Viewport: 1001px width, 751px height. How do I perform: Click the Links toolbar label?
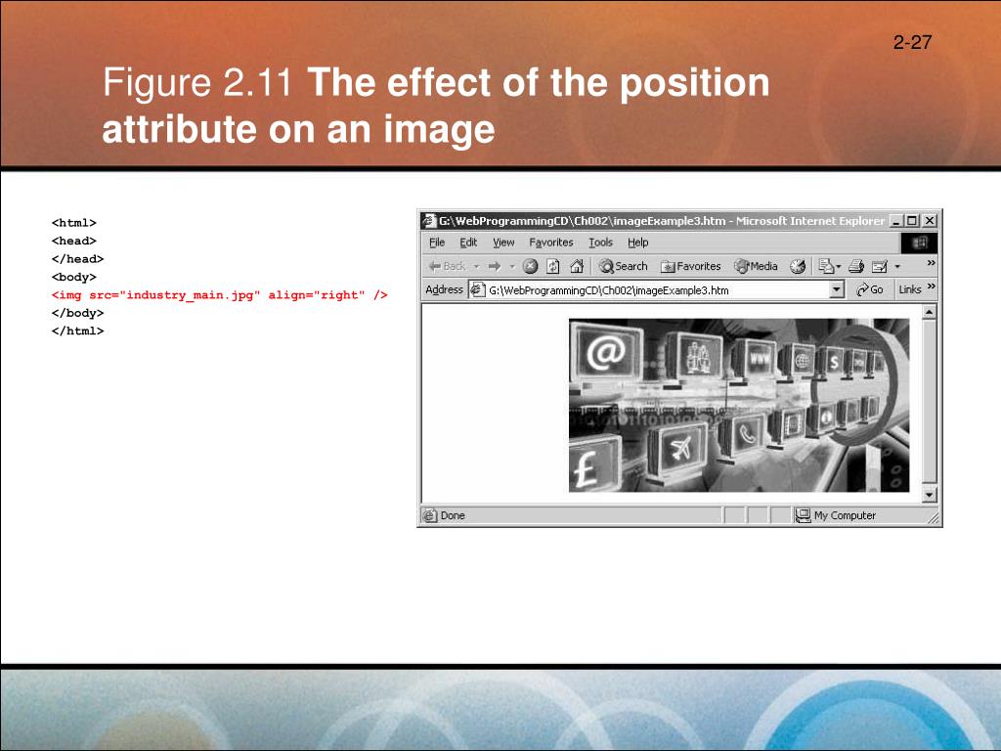click(910, 289)
